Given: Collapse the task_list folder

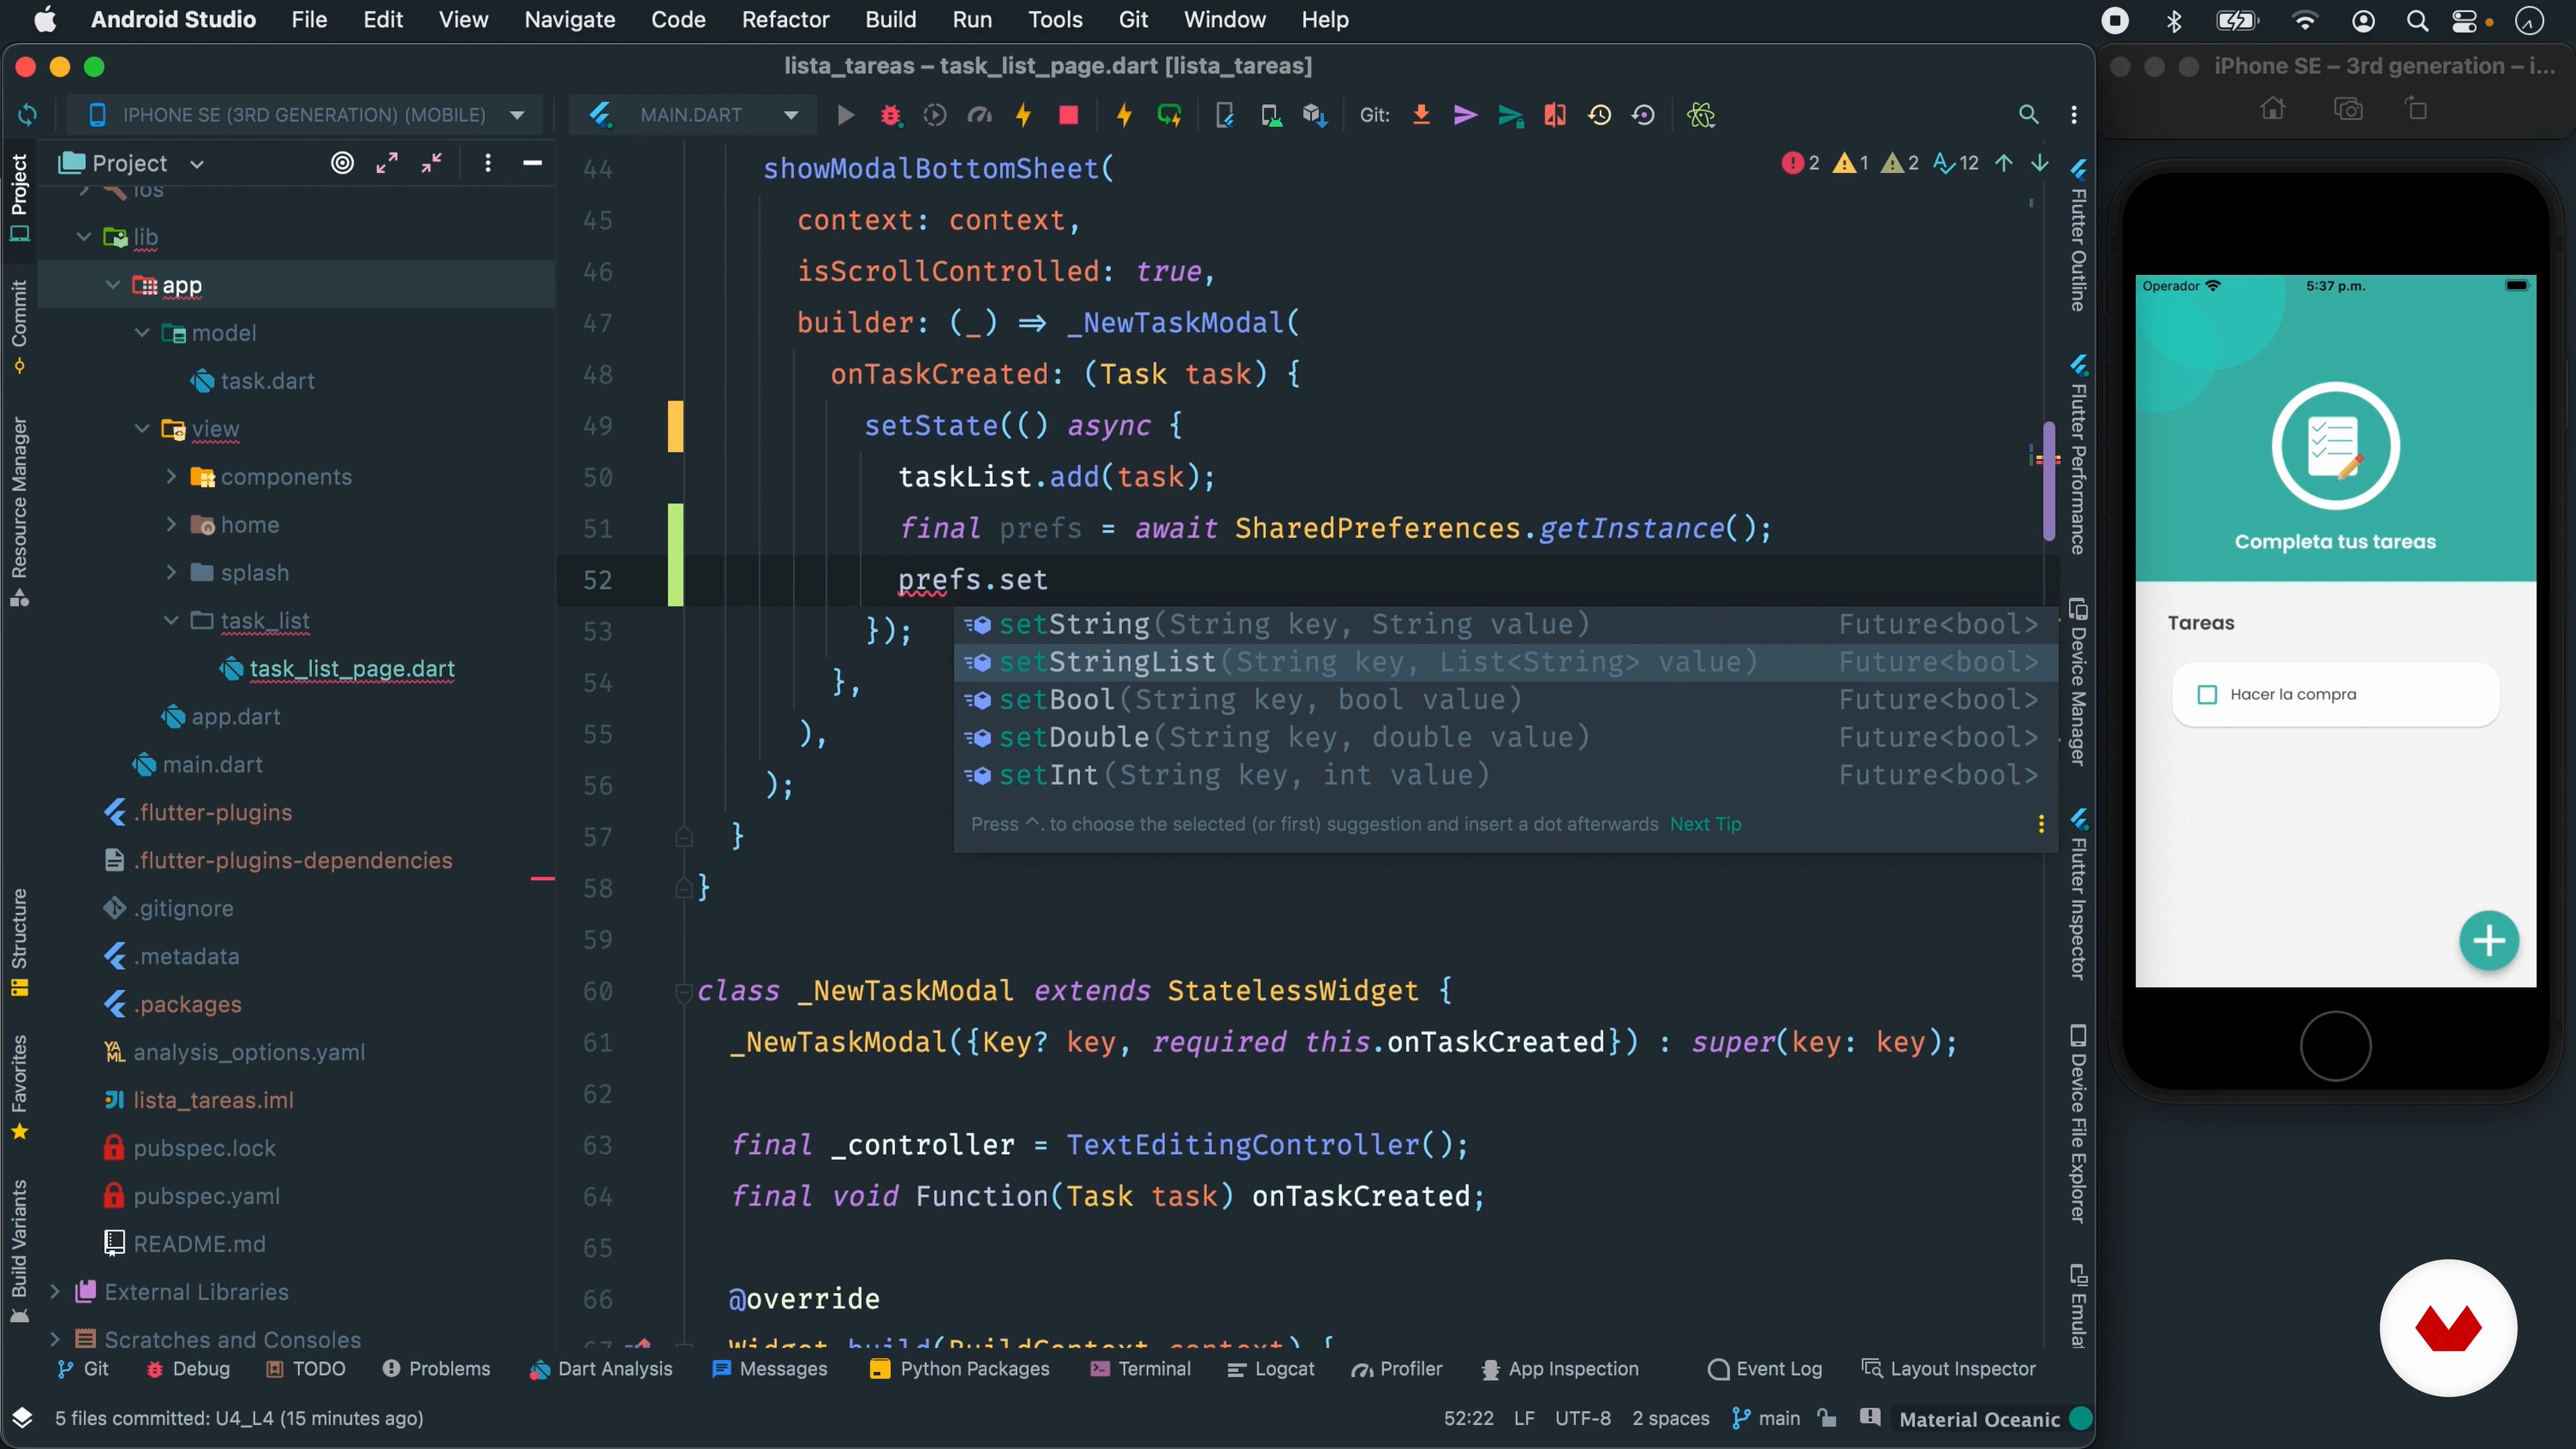Looking at the screenshot, I should (x=171, y=621).
